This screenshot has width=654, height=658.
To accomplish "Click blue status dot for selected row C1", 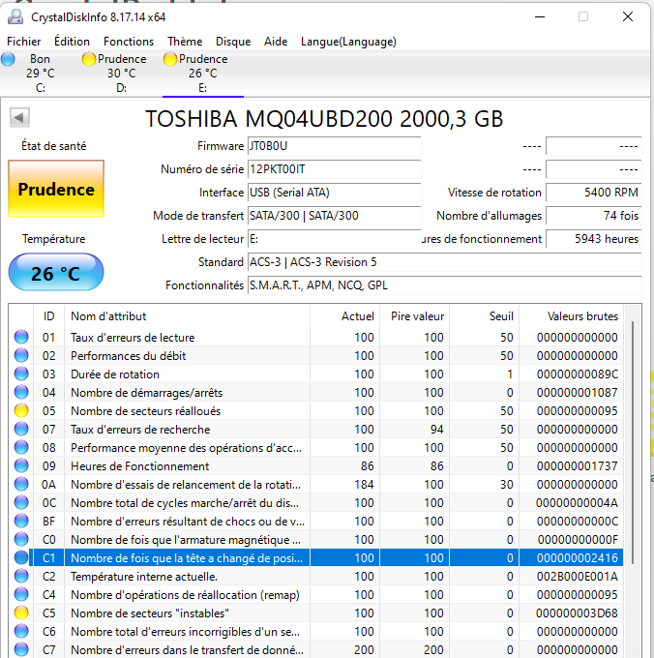I will click(21, 557).
